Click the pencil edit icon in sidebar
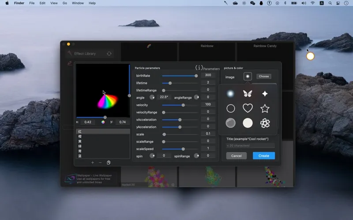 70,63
